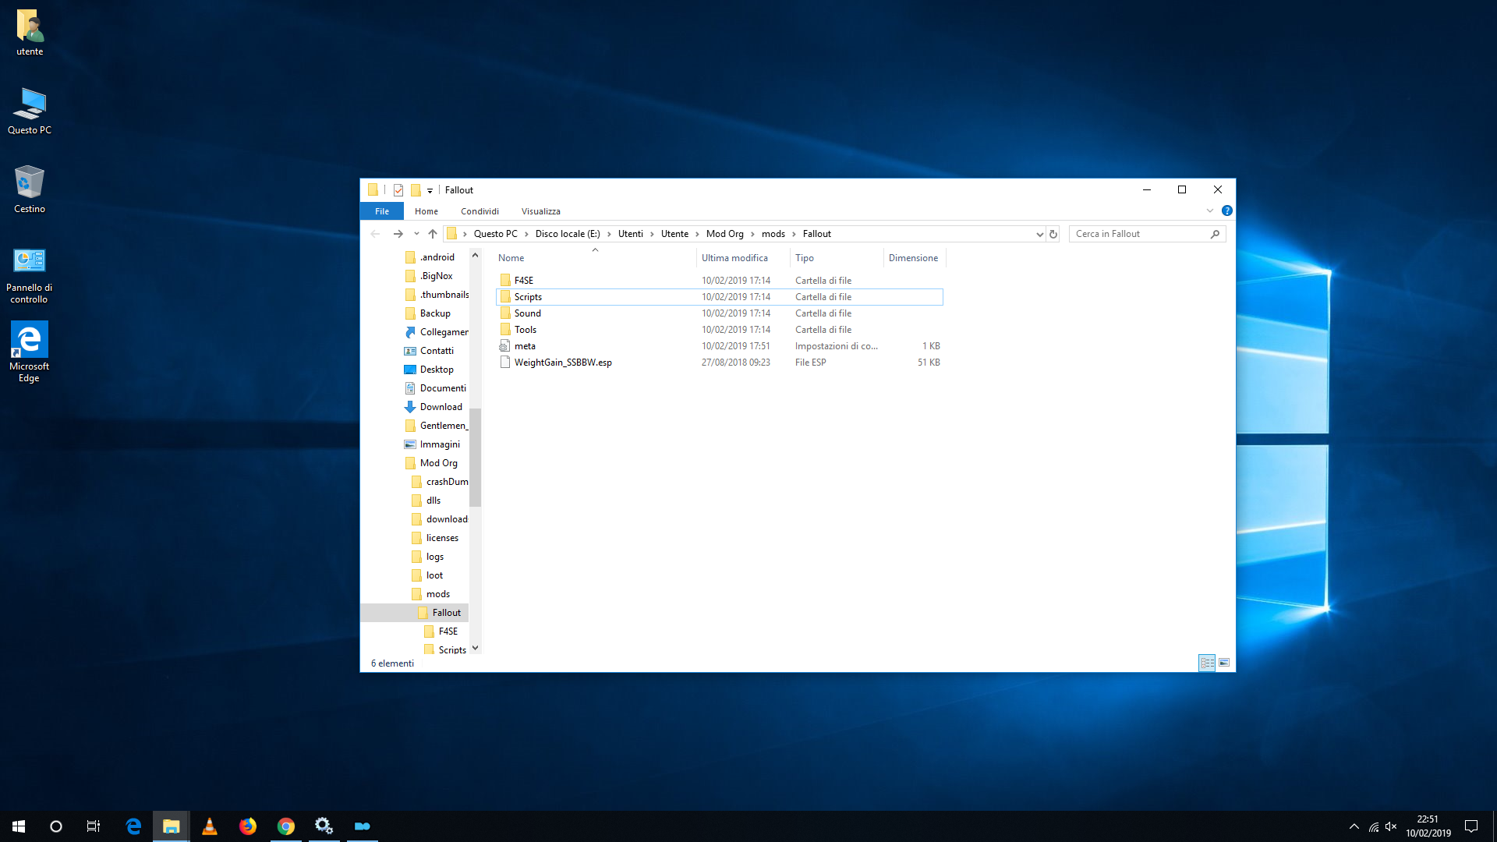Click Mod Org in the breadcrumb path
The width and height of the screenshot is (1497, 842).
coord(724,234)
